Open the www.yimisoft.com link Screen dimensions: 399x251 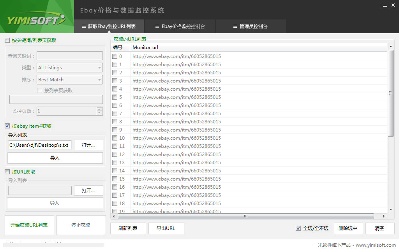pos(376,245)
